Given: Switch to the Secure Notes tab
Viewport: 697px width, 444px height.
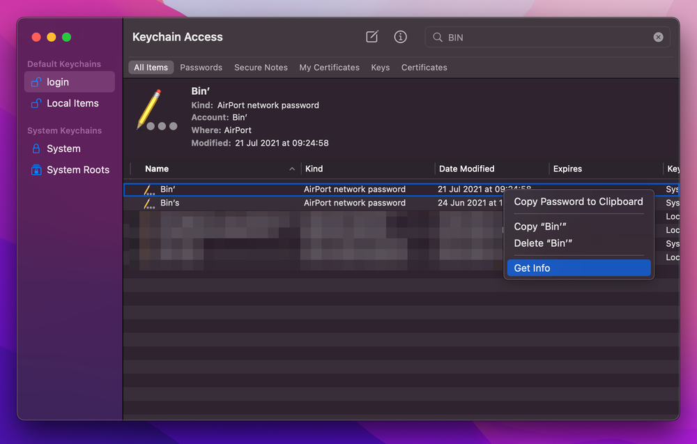Looking at the screenshot, I should pyautogui.click(x=261, y=68).
